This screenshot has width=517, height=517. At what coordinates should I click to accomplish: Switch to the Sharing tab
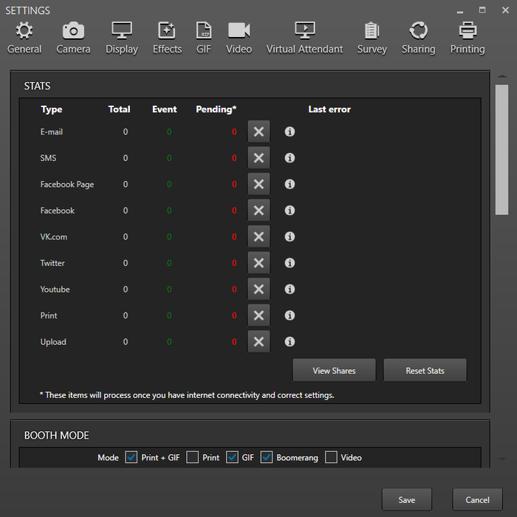418,38
